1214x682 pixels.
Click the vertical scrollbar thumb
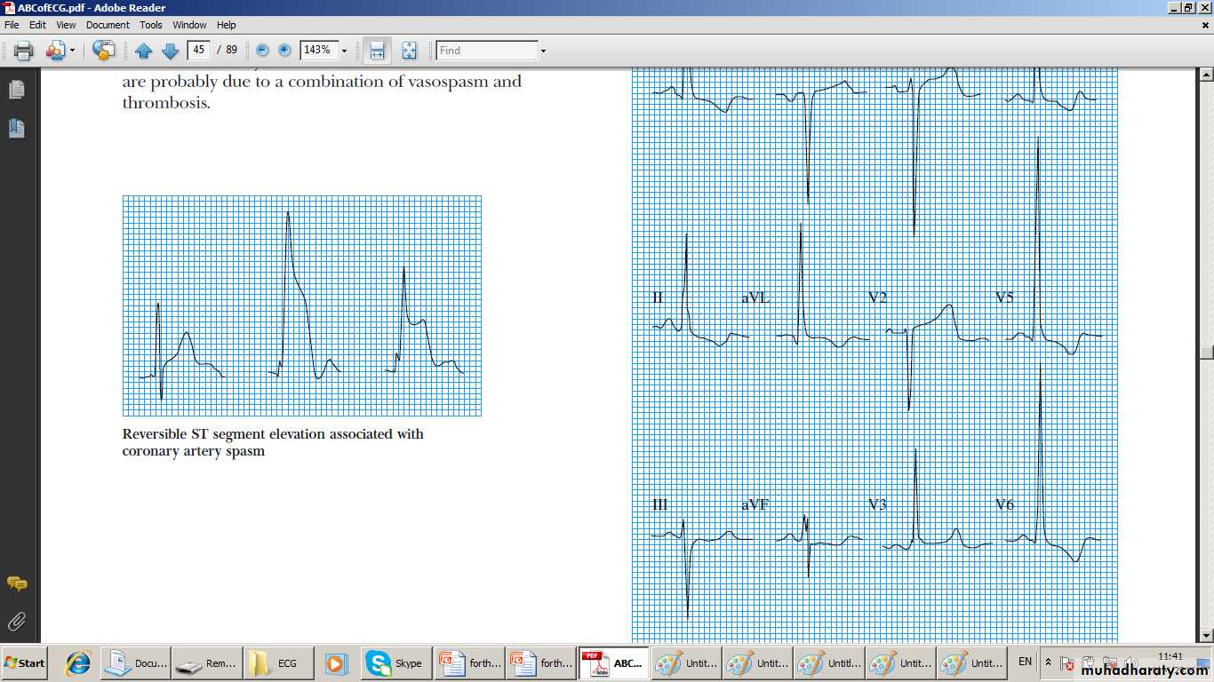tap(1206, 350)
